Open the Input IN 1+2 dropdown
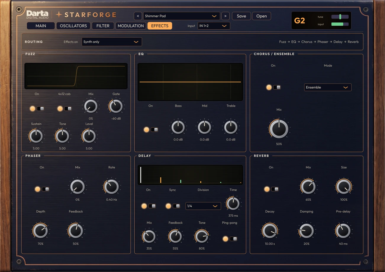 (214, 26)
